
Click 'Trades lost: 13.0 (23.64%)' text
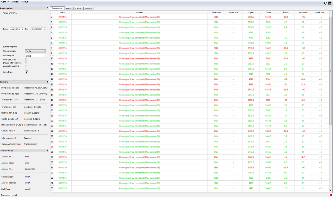(x=36, y=94)
